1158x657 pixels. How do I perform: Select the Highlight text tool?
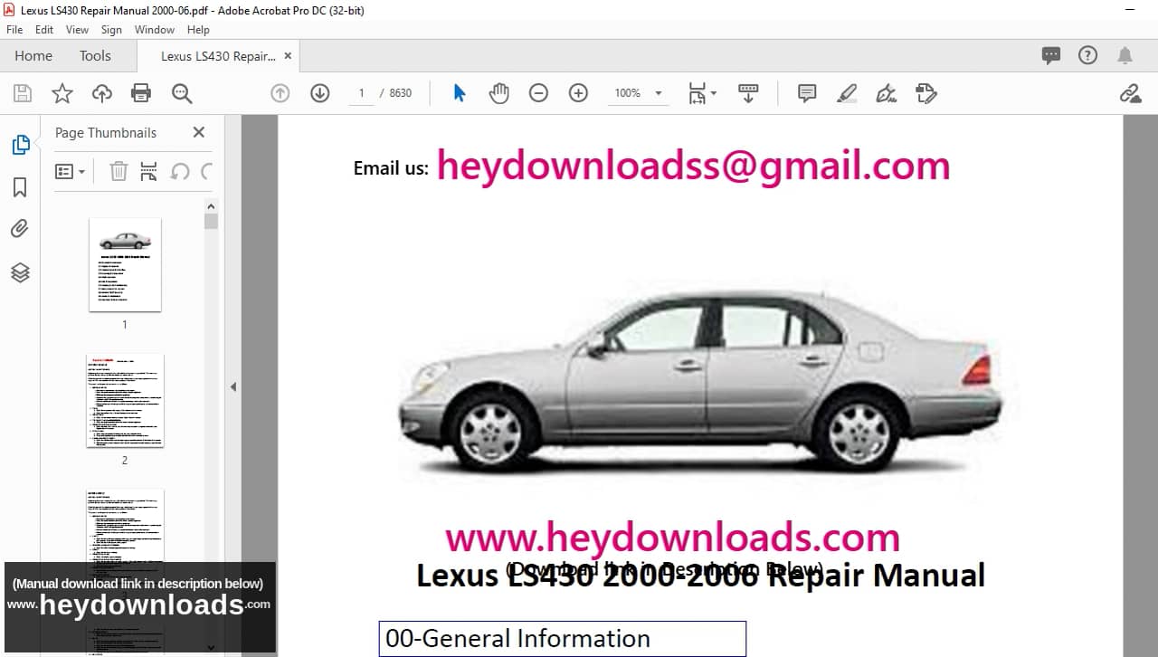[847, 93]
